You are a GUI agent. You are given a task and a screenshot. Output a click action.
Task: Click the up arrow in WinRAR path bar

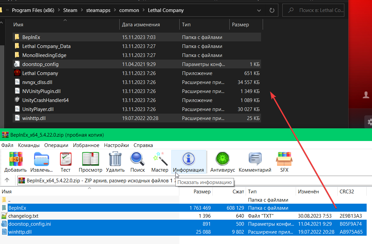[7, 180]
